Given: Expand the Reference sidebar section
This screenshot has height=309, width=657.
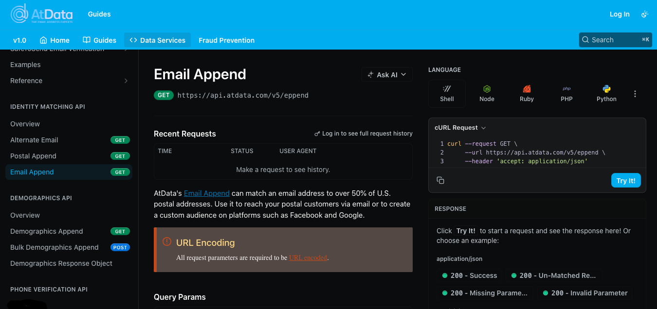Looking at the screenshot, I should [126, 81].
